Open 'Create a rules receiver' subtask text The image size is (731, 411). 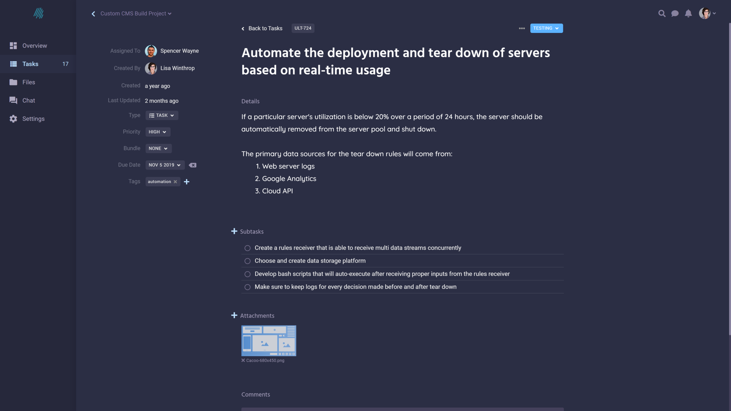point(358,248)
